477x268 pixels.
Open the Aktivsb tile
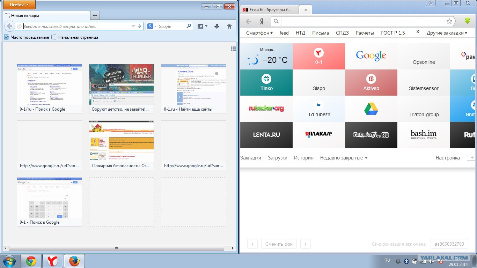371,83
